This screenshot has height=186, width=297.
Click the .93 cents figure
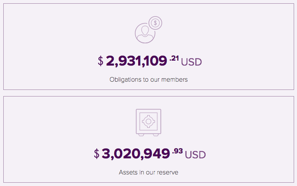177,151
